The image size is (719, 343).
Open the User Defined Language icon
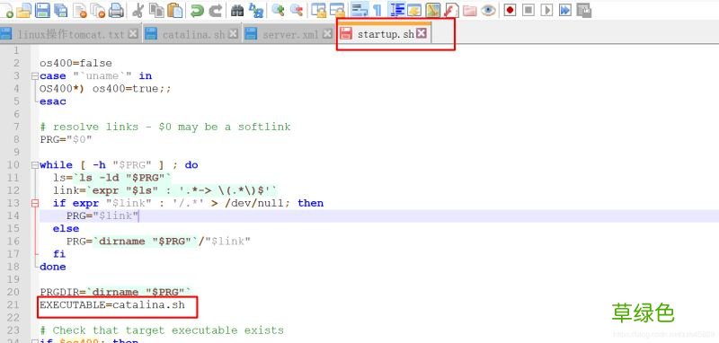(414, 10)
